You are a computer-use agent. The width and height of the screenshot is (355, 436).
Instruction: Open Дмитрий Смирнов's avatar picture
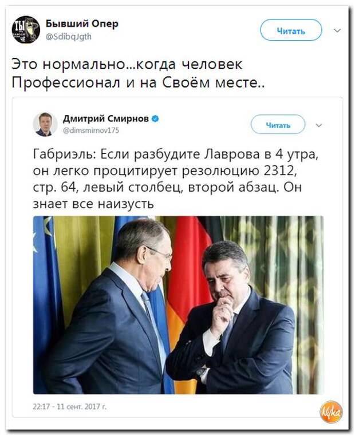(x=45, y=124)
